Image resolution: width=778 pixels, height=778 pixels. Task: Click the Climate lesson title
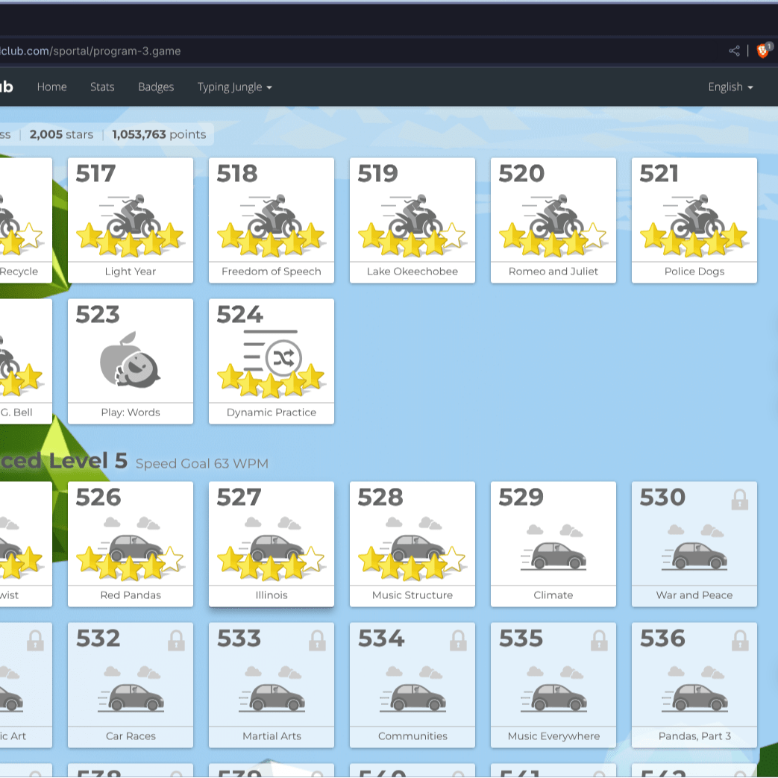[553, 595]
